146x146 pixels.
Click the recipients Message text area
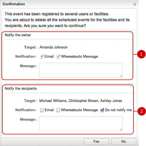[x=81, y=123]
